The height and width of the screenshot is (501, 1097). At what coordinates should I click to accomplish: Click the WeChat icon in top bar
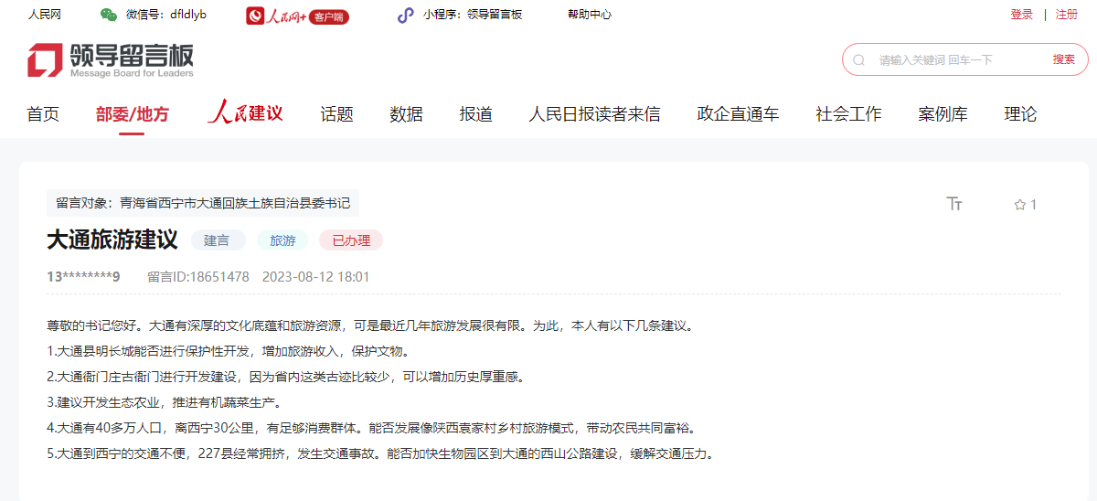(109, 15)
